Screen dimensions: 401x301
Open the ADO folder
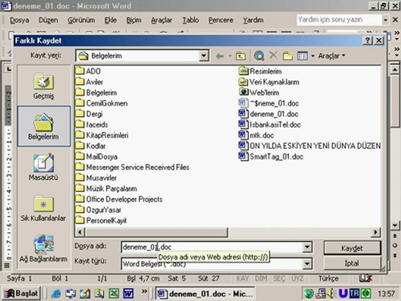[x=88, y=71]
